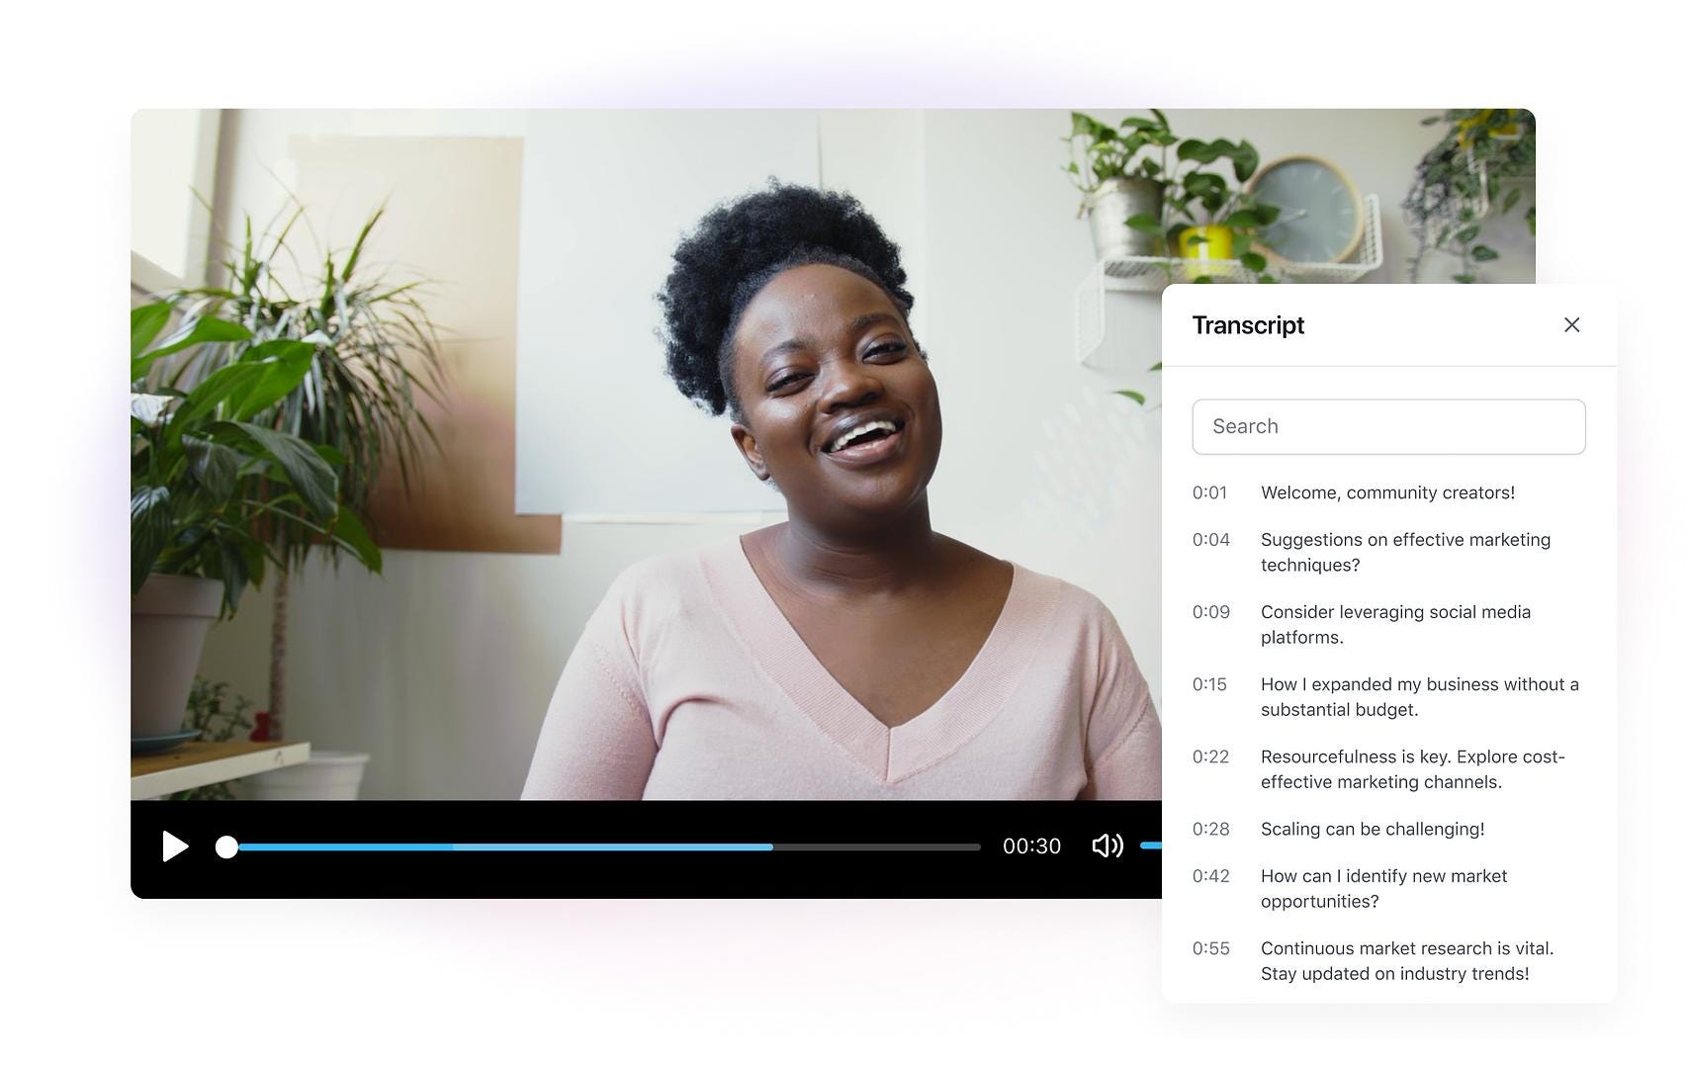Click into the transcript Search field
The width and height of the screenshot is (1686, 1068).
[1388, 427]
